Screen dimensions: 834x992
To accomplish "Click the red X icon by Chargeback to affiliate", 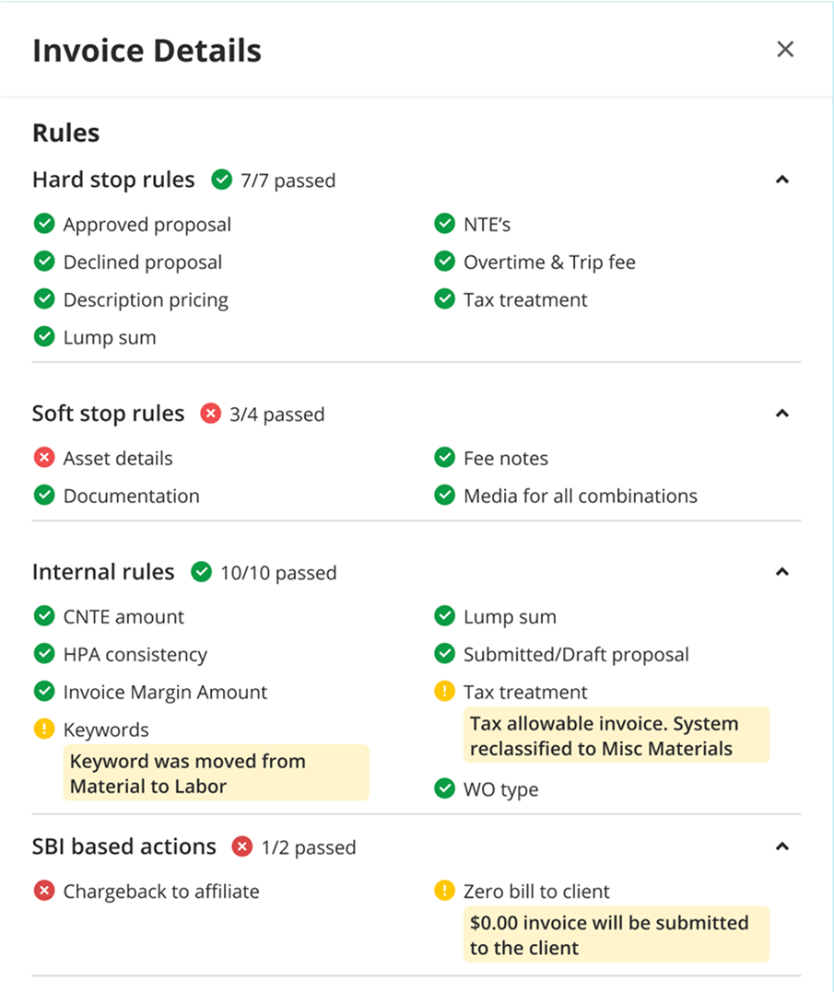I will pos(43,890).
